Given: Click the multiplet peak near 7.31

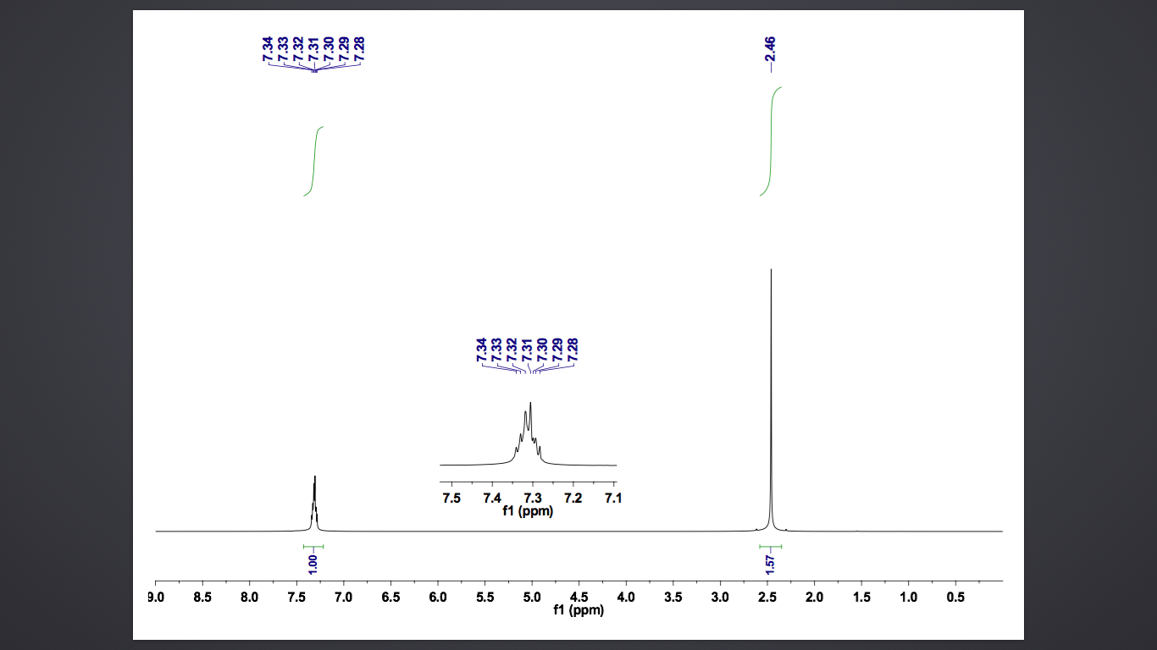Looking at the screenshot, I should coord(314,491).
